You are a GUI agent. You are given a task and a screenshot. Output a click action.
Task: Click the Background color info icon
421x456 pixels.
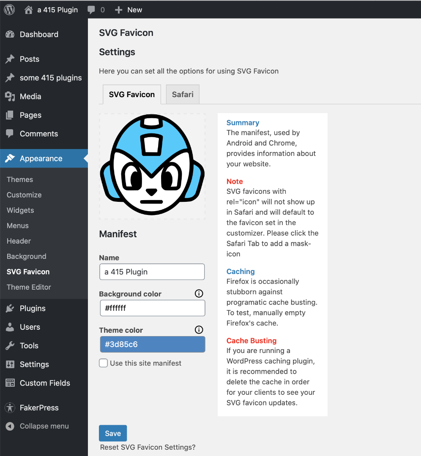click(x=199, y=293)
